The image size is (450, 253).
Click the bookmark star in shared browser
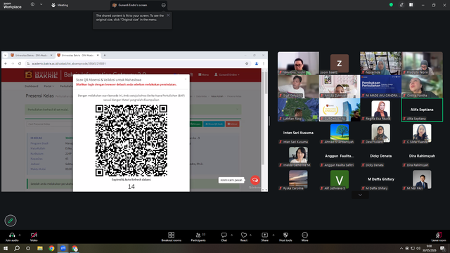click(247, 63)
